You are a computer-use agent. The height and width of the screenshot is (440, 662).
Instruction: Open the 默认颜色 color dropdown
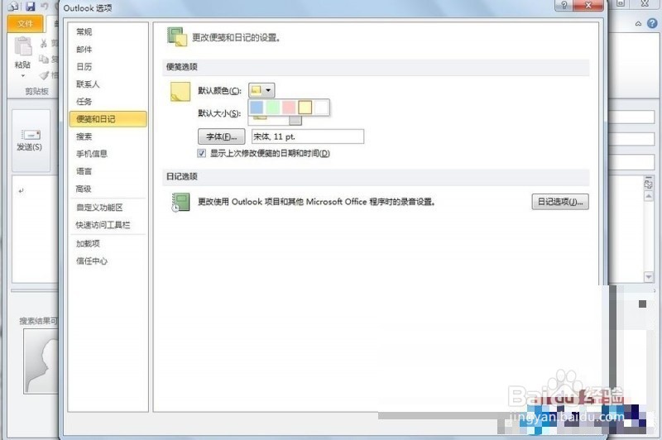point(261,90)
